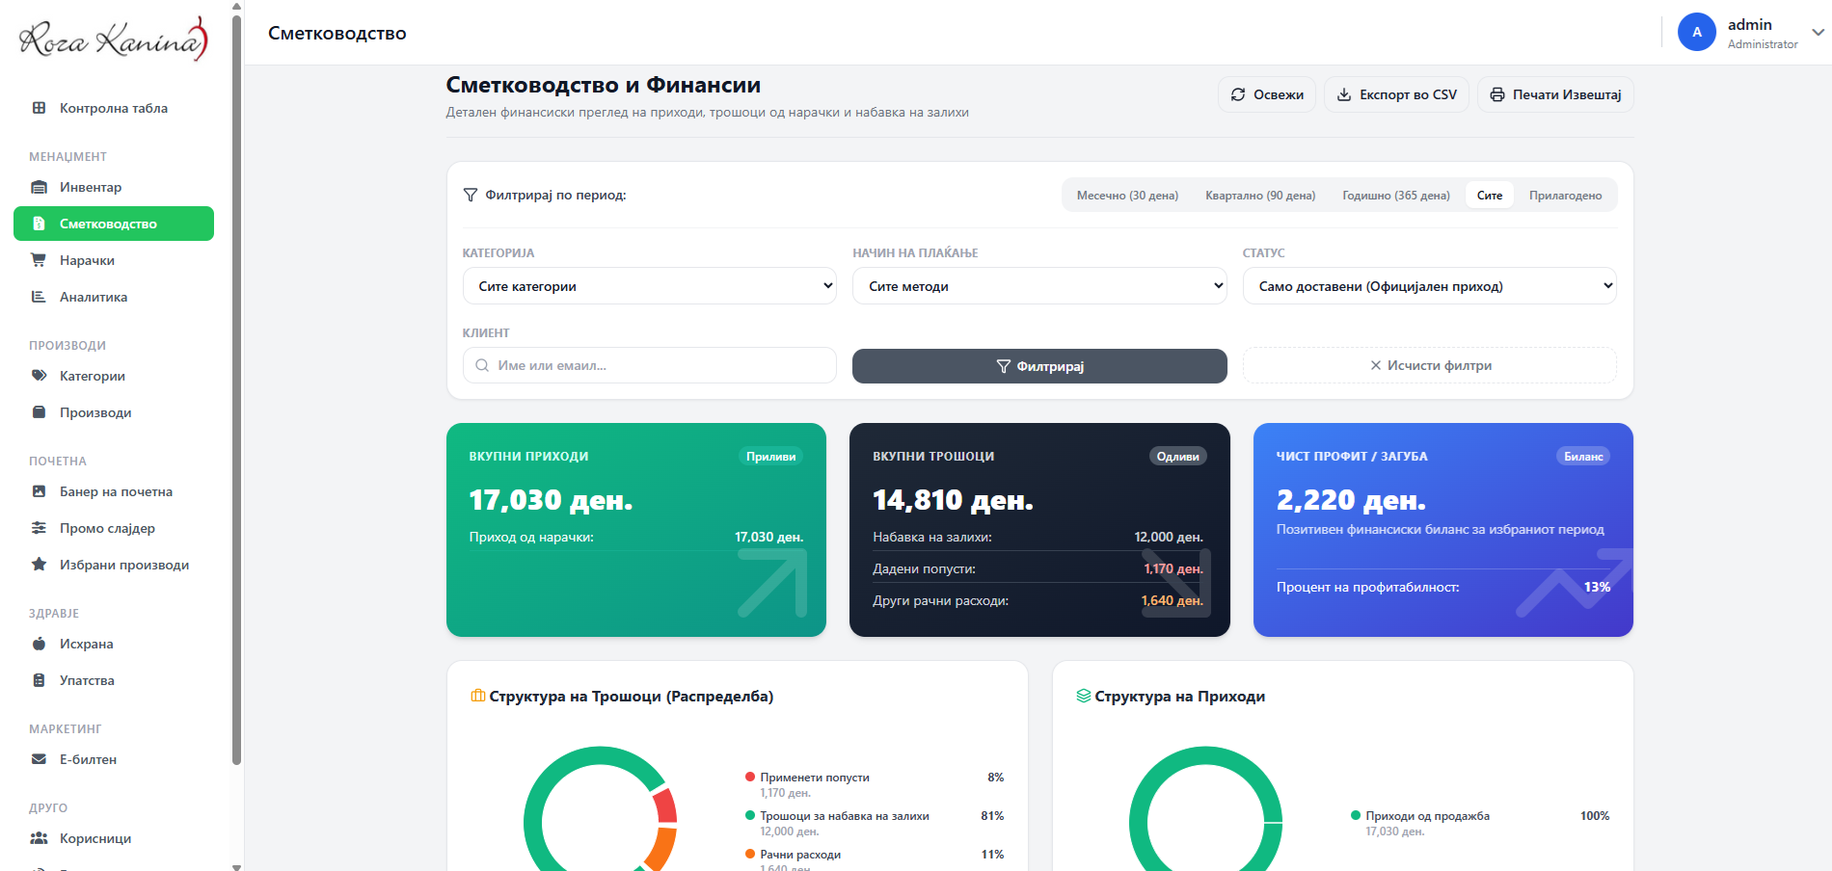Apply filters with the Филтрирај button
This screenshot has width=1832, height=871.
(1039, 366)
